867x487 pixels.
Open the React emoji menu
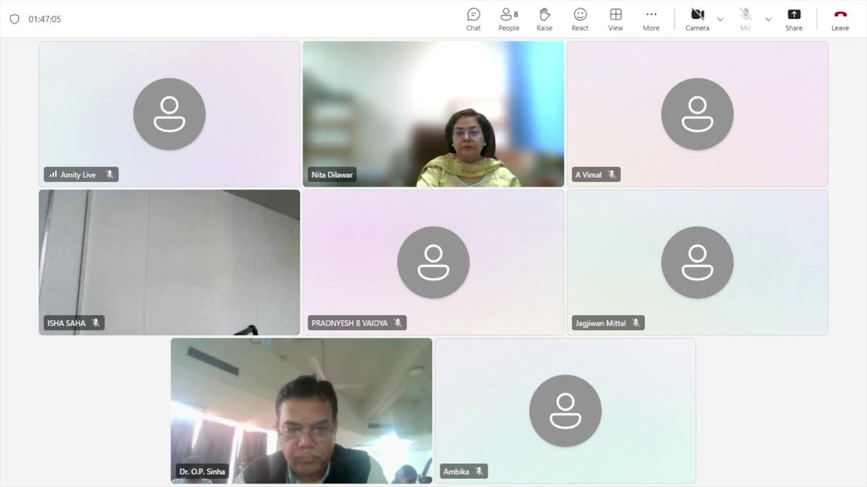pos(580,19)
